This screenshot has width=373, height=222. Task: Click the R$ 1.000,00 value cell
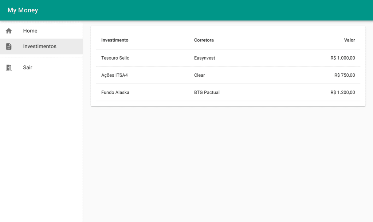coord(343,58)
